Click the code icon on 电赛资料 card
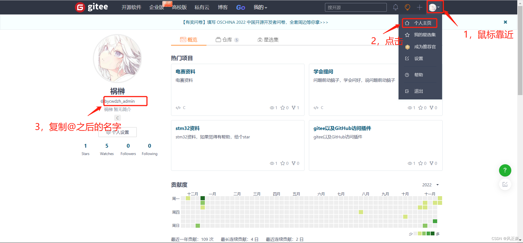The height and width of the screenshot is (243, 523). (178, 108)
